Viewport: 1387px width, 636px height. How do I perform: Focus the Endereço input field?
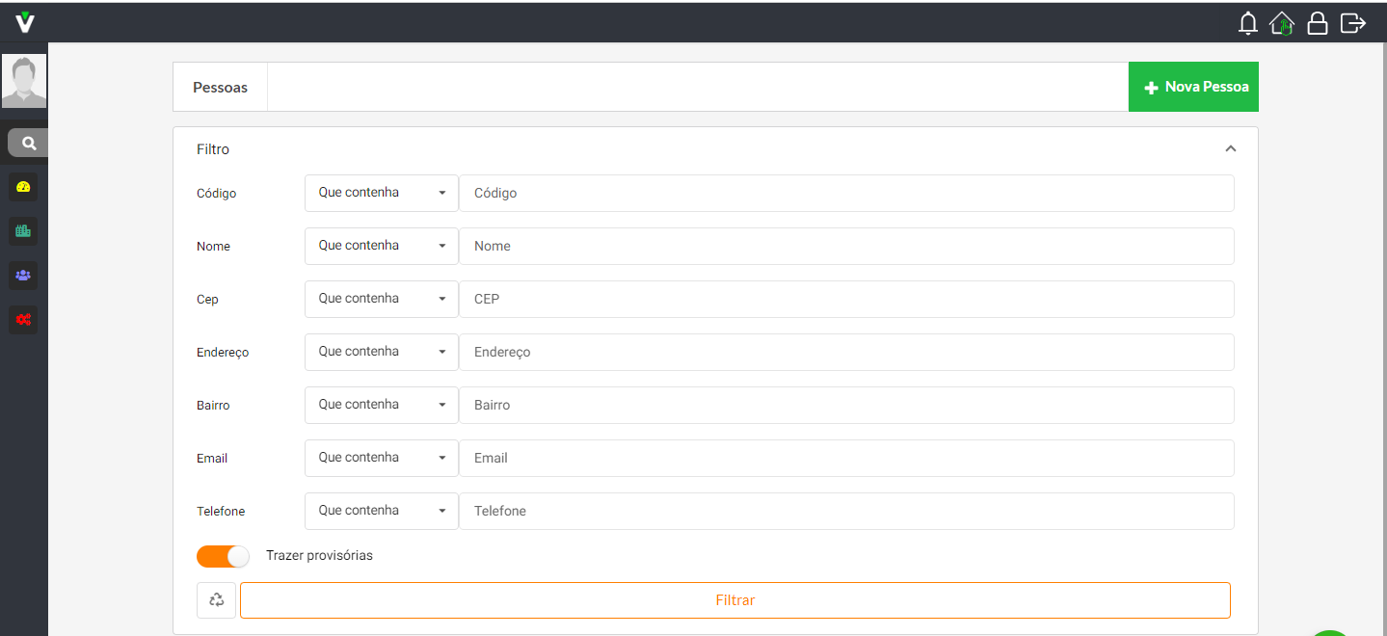846,352
